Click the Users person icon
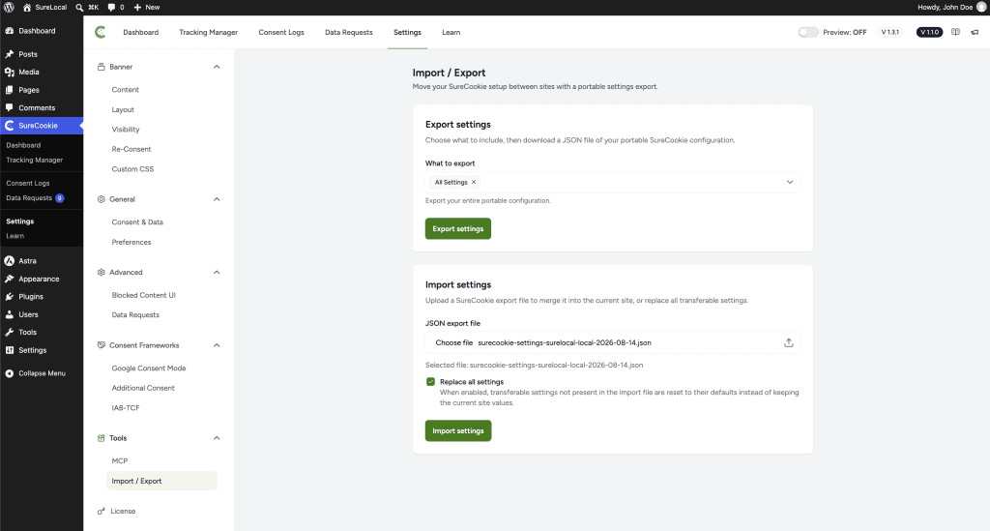 click(10, 314)
